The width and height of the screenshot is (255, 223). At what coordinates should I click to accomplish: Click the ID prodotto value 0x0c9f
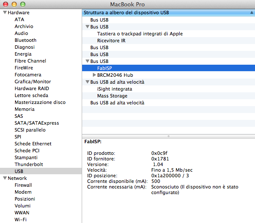tap(159, 153)
